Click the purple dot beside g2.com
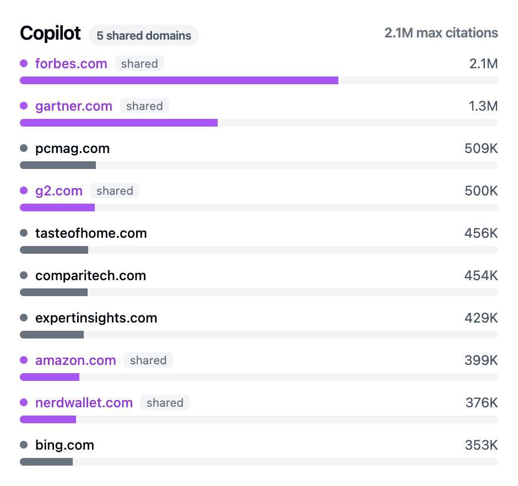Viewport: 518px width, 486px height. 24,190
